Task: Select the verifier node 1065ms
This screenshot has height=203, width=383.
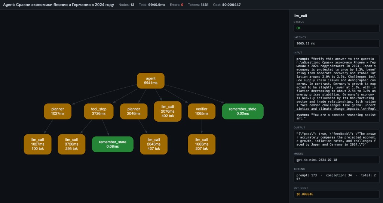Action: (x=202, y=111)
